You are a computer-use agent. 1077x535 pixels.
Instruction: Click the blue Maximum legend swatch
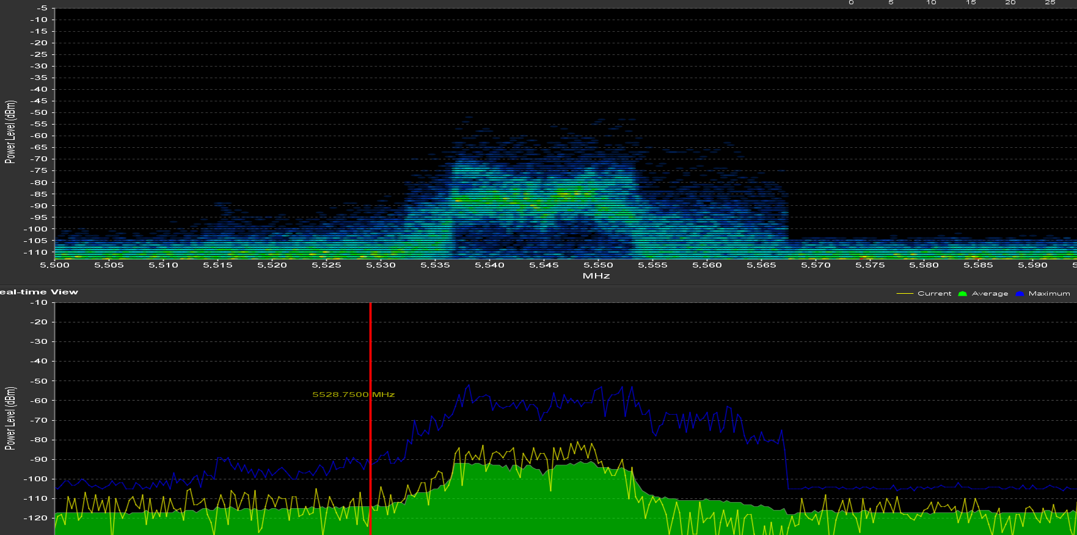point(1020,294)
